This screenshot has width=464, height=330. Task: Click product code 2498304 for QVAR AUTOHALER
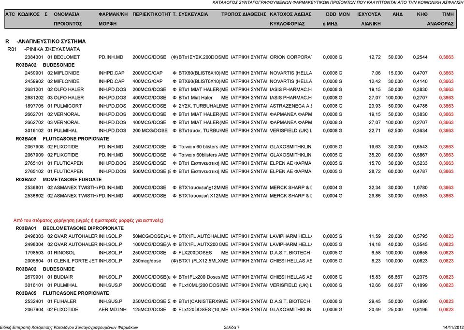[x=34, y=244]
